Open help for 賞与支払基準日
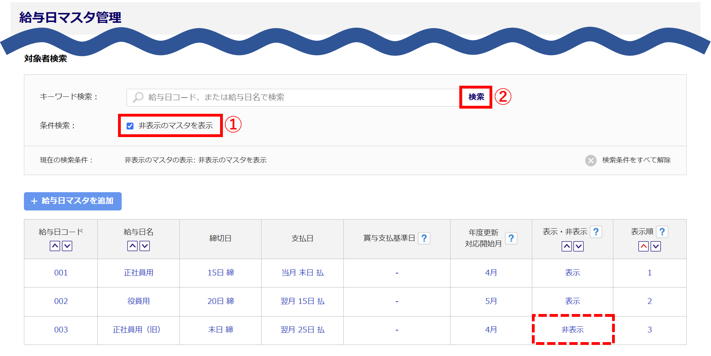Screen dimensions: 711x356 [424, 238]
